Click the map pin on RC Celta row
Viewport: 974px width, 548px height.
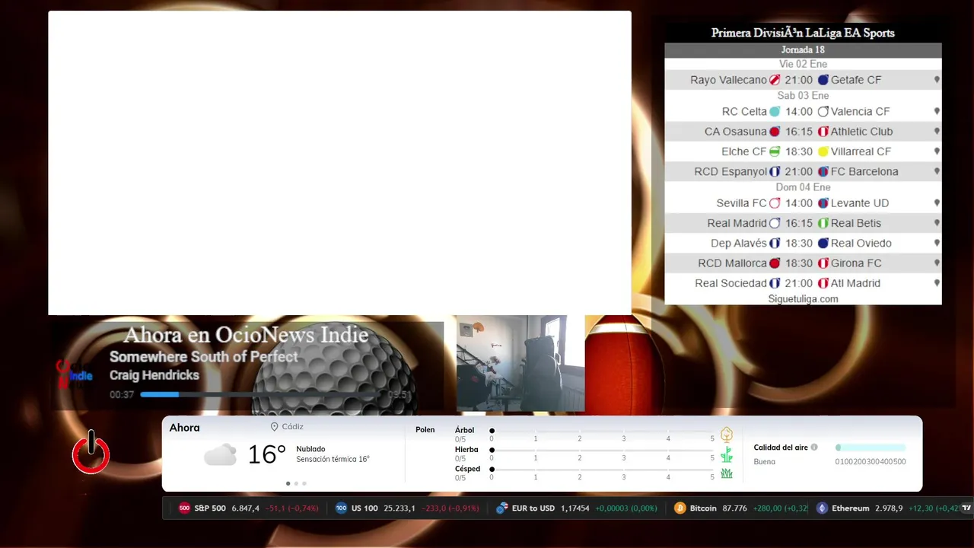(937, 111)
